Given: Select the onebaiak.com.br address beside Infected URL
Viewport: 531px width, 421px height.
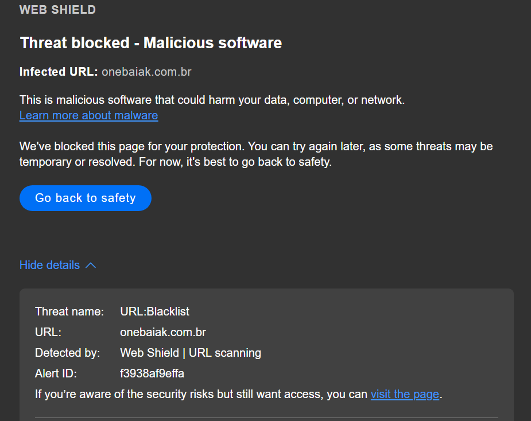Looking at the screenshot, I should point(146,72).
